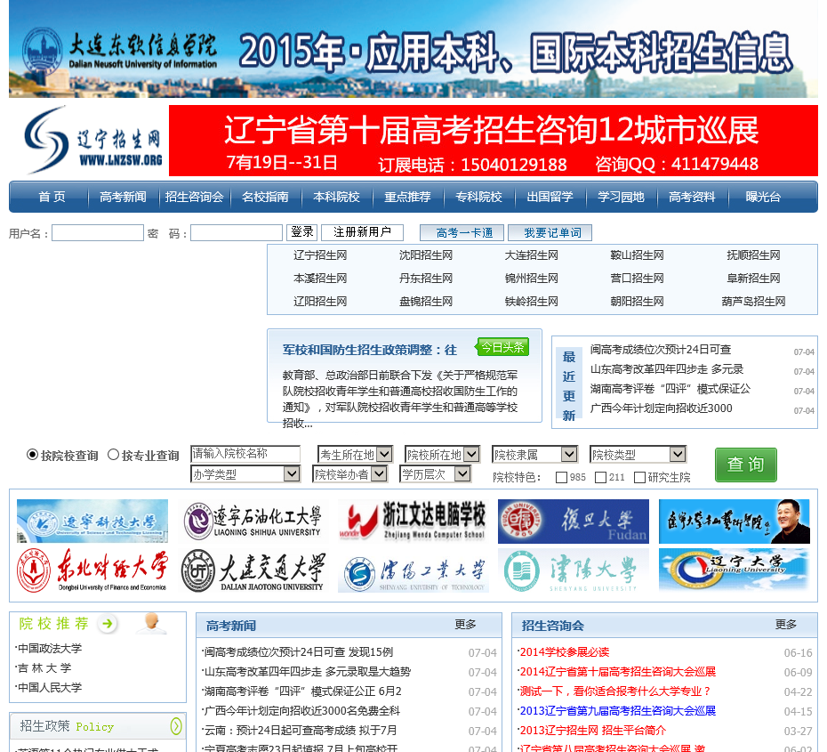Focus the 请输入院校名称 field

[245, 454]
